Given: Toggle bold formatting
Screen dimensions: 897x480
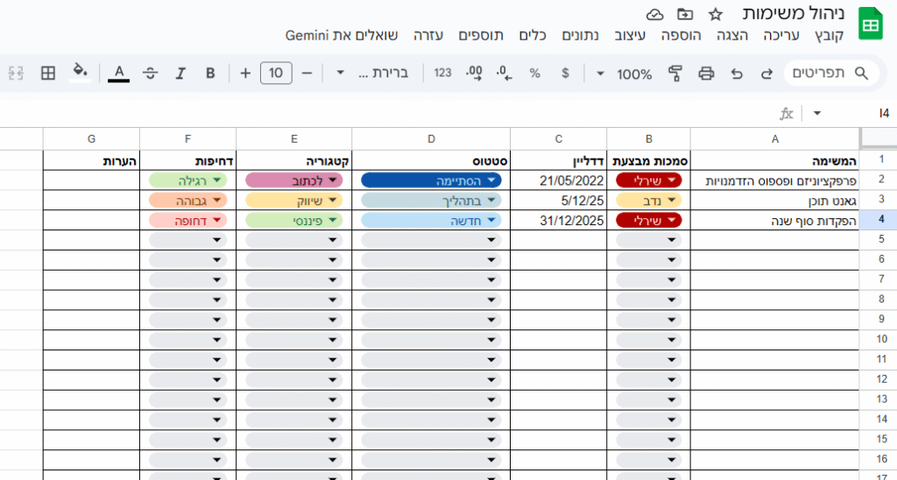Looking at the screenshot, I should 210,74.
